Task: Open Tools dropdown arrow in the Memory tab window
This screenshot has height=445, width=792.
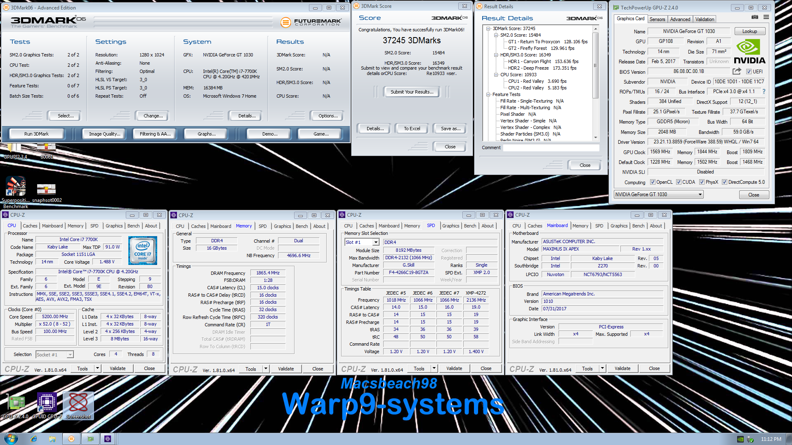Action: pyautogui.click(x=266, y=369)
